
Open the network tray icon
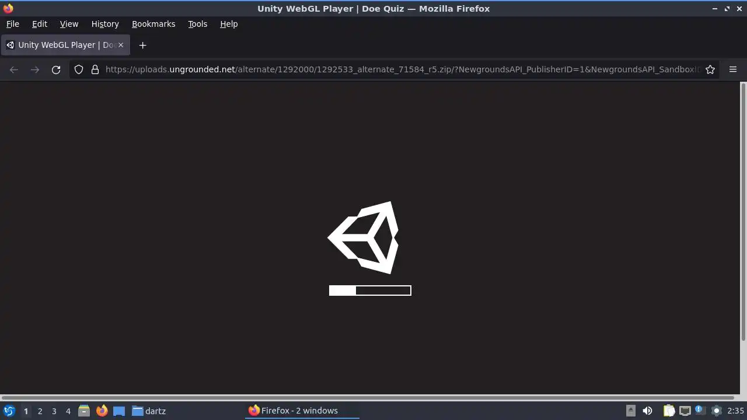[x=685, y=411]
